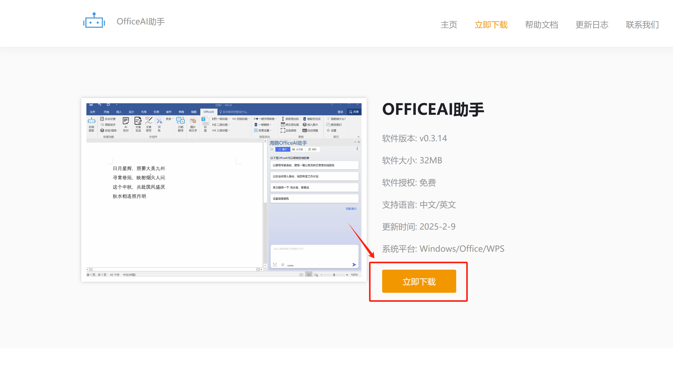Click the 软件授权: 免费 text
Viewport: 673px width, 367px height.
[409, 183]
